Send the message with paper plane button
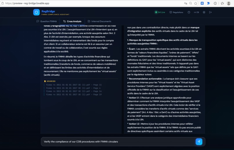The width and height of the screenshot is (234, 150). 199,142
